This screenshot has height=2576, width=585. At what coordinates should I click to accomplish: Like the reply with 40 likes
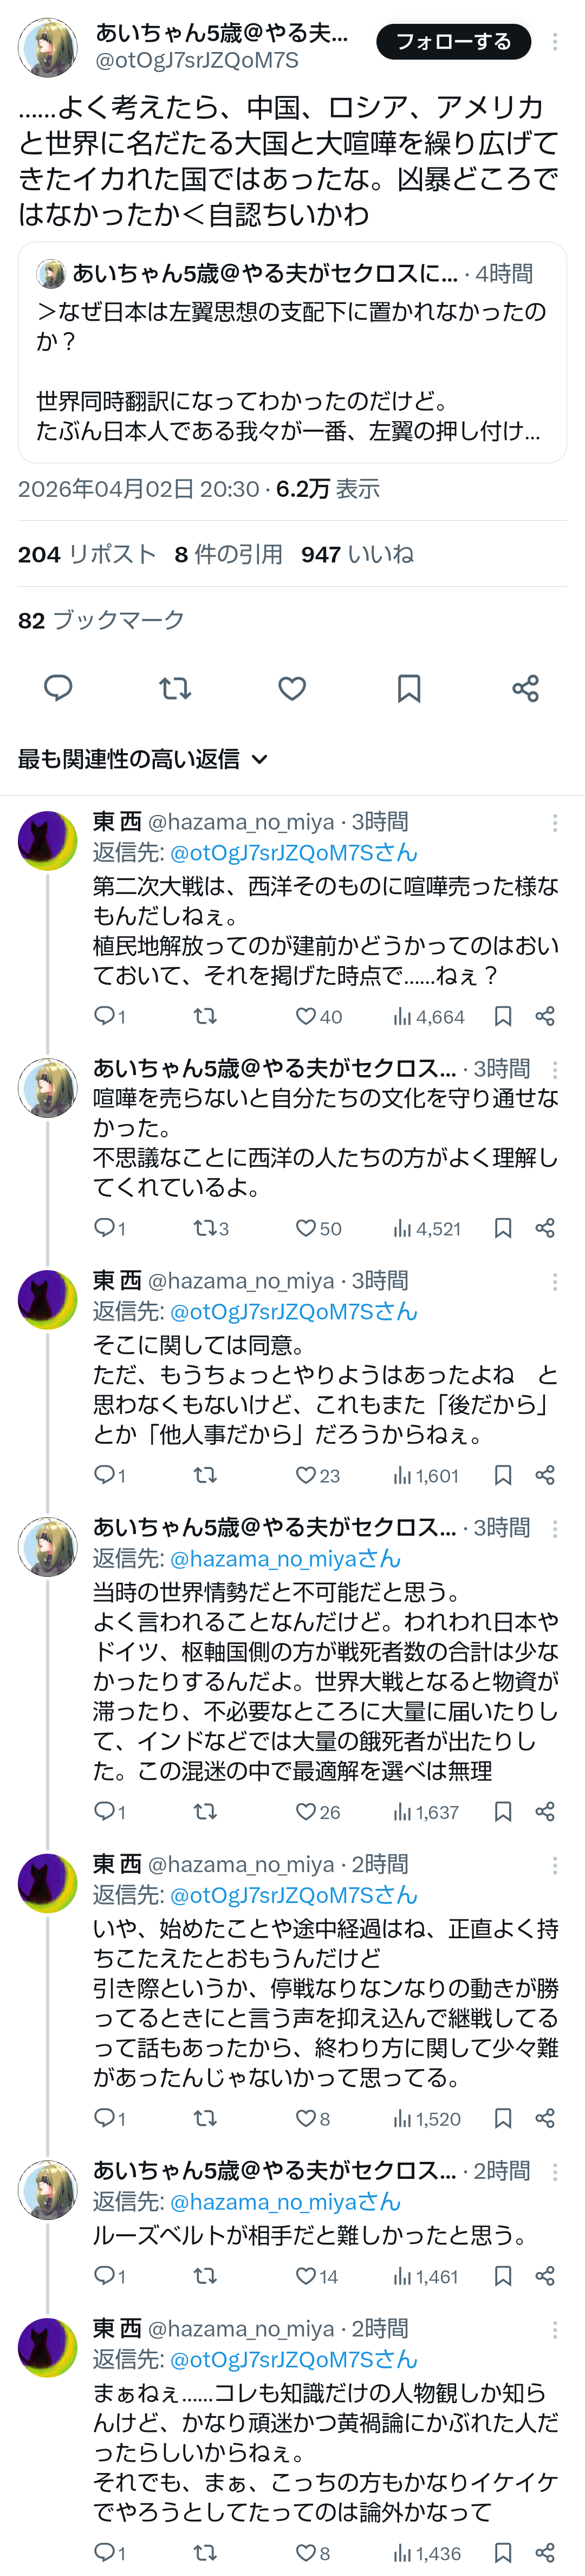click(306, 1016)
